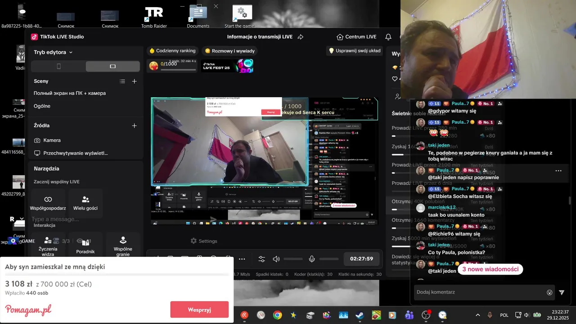
Task: Open the Codzienny ranking chip
Action: pos(172,51)
